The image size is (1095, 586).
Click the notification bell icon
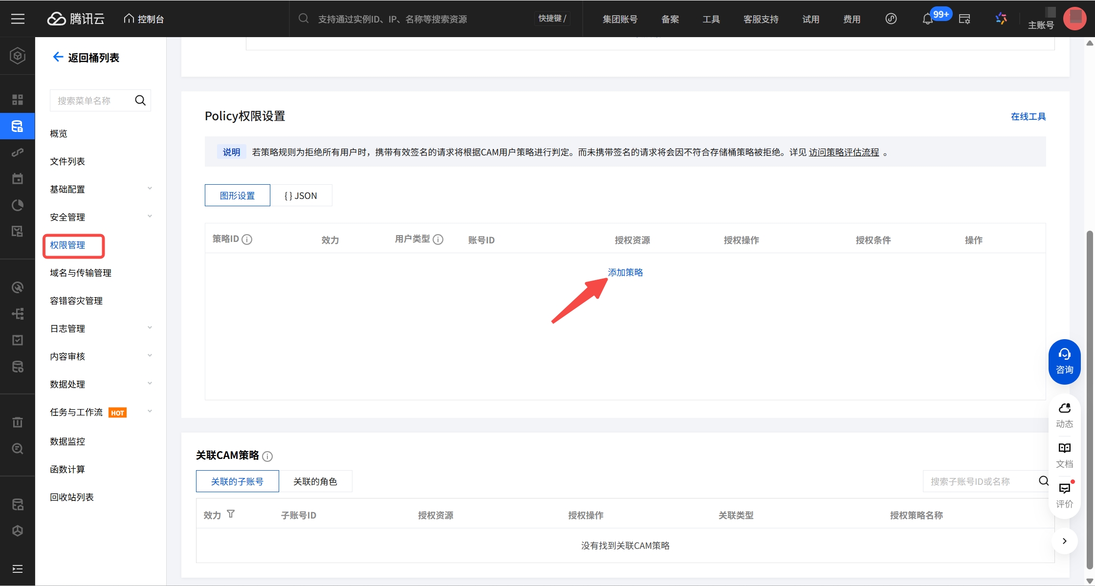pos(927,20)
